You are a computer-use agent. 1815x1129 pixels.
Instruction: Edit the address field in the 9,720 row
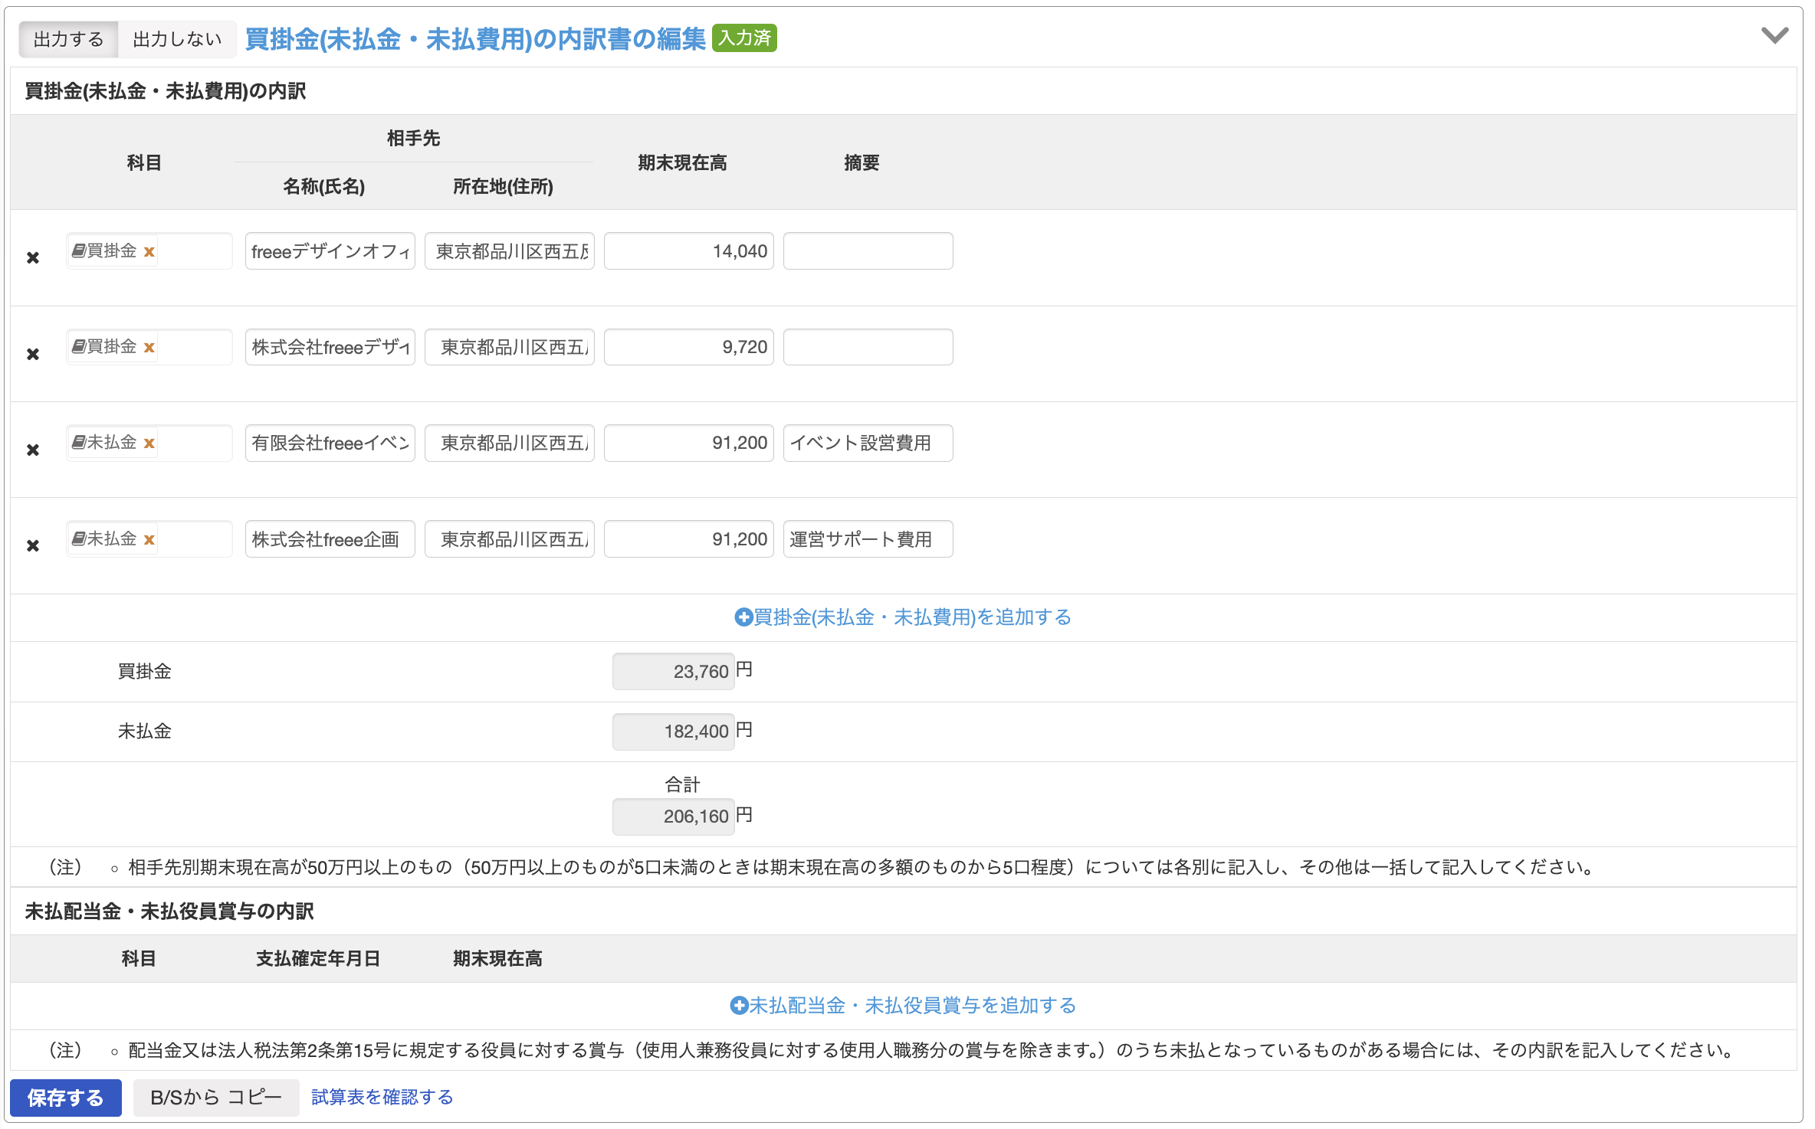[x=510, y=347]
